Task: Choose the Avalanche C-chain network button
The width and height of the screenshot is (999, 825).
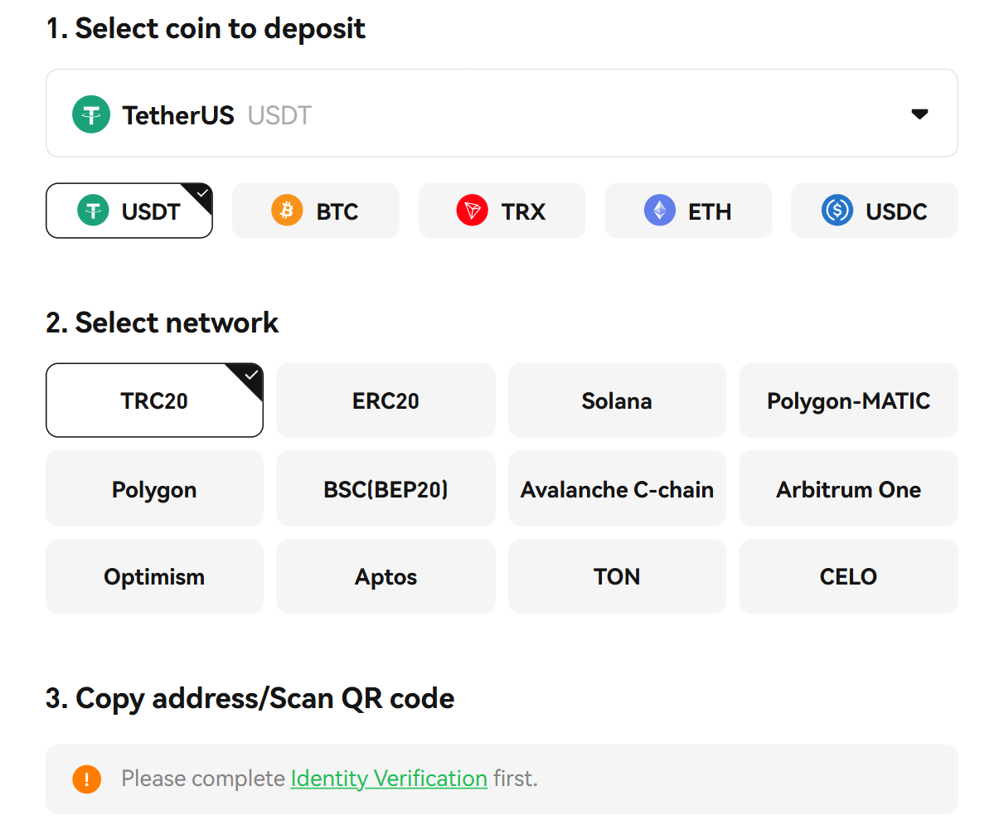Action: (617, 489)
